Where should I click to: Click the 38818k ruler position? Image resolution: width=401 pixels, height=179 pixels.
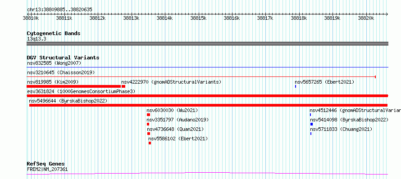point(299,18)
